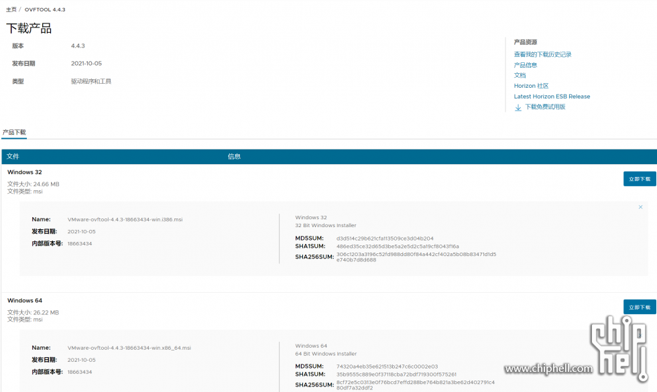Image resolution: width=657 pixels, height=392 pixels.
Task: Download the Windows 64 installer now
Action: [640, 307]
